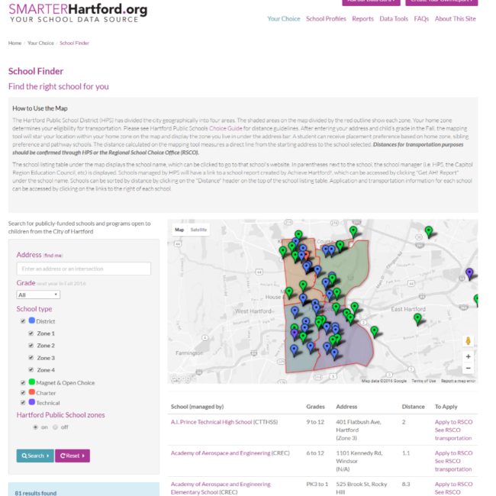Screen dimensions: 496x496
Task: Uncheck the Zone 1 checkbox
Action: (31, 333)
